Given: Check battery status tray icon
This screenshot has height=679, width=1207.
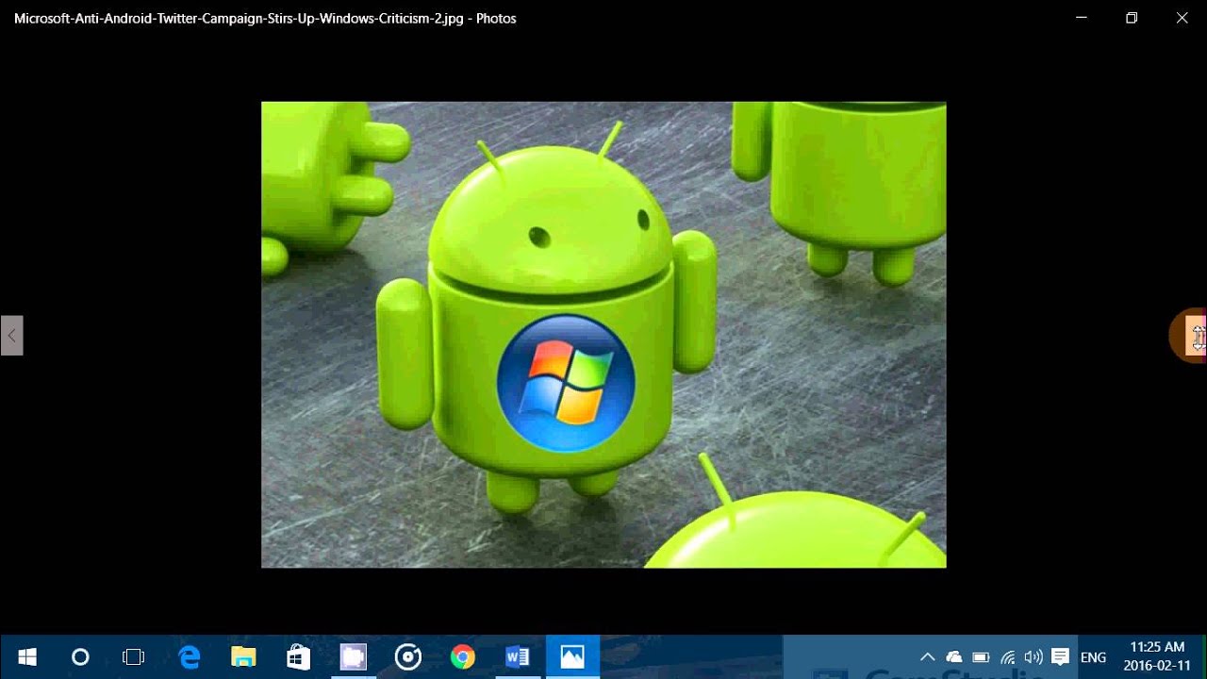Looking at the screenshot, I should (981, 657).
